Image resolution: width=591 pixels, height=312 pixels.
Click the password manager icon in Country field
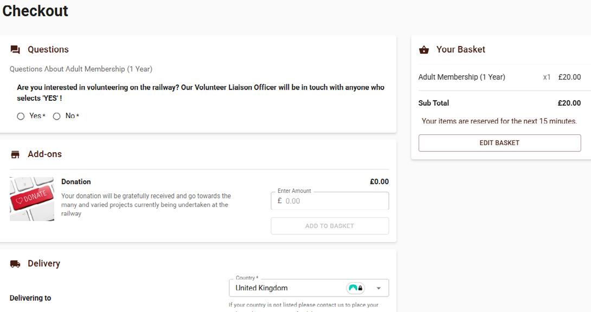(x=356, y=288)
